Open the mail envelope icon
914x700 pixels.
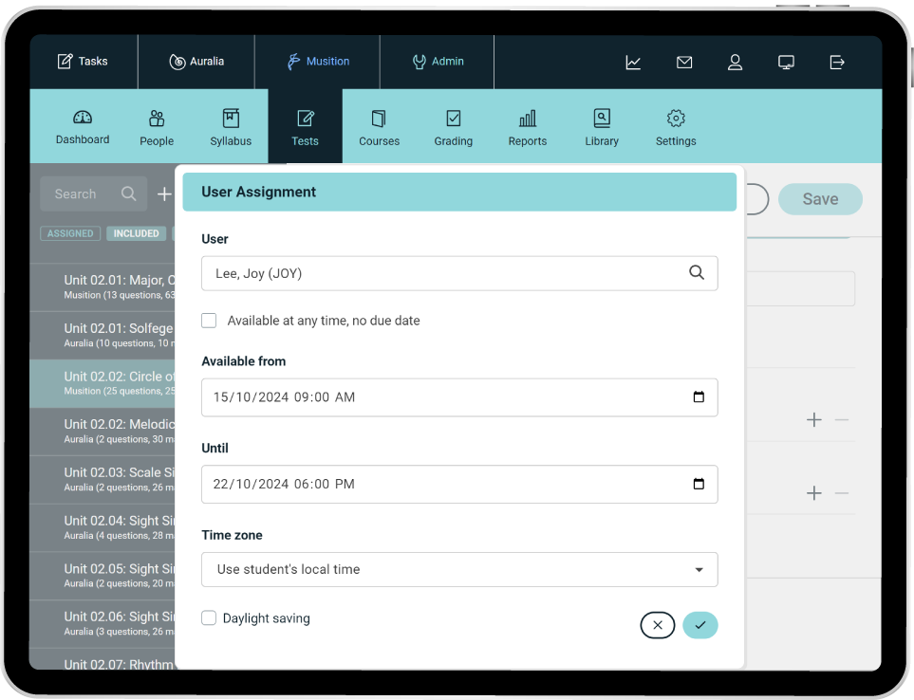pos(684,63)
